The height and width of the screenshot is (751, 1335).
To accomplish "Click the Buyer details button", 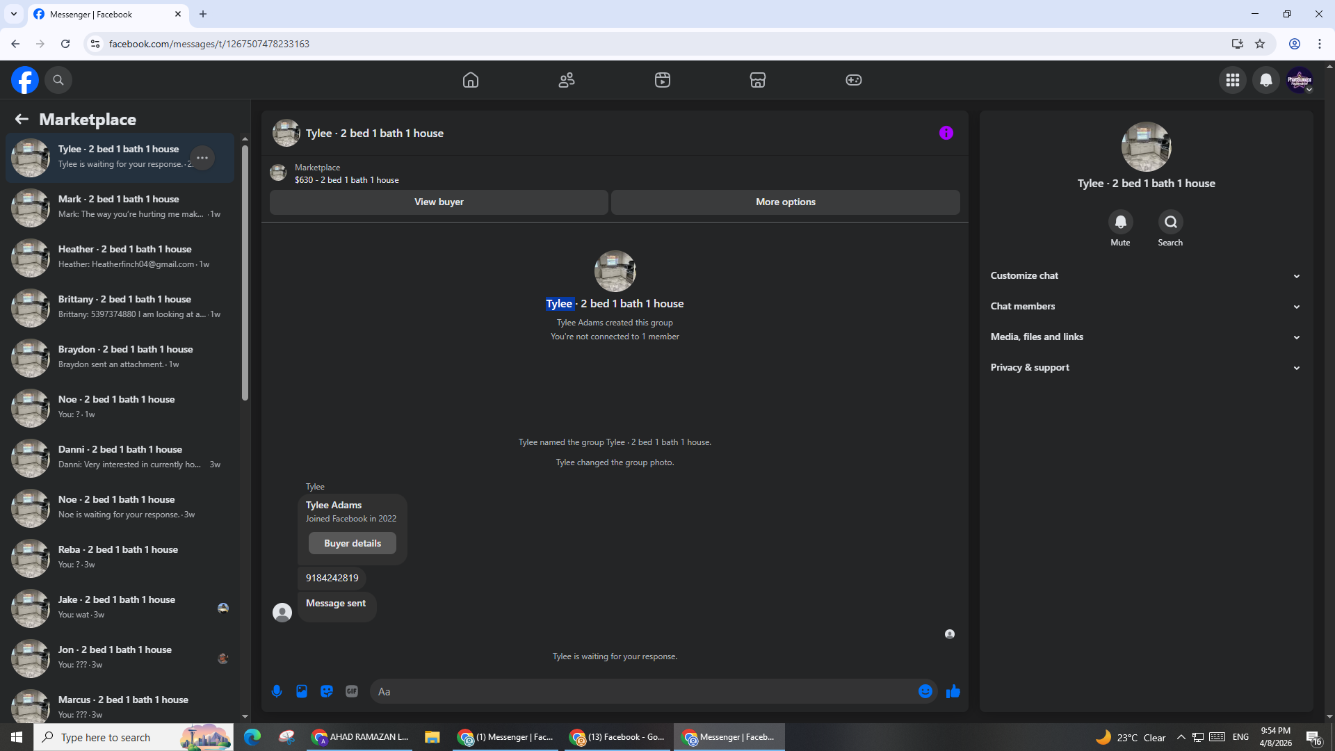I will (352, 544).
